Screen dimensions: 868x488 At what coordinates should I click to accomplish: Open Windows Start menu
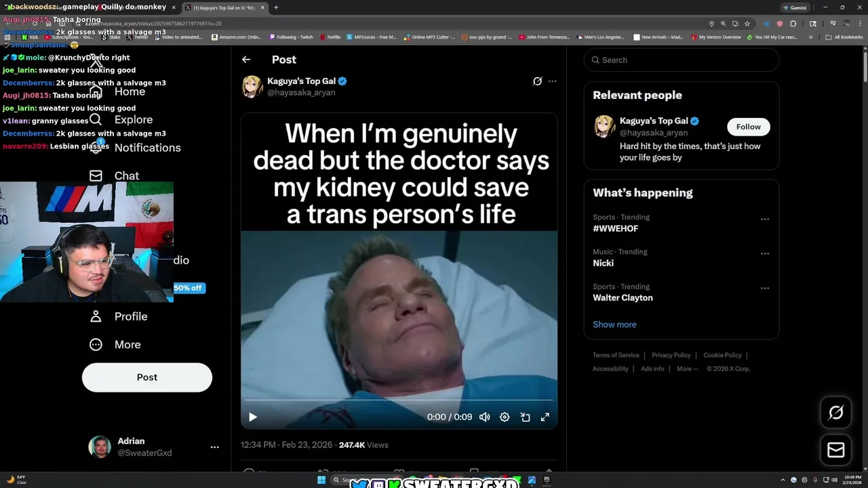321,480
